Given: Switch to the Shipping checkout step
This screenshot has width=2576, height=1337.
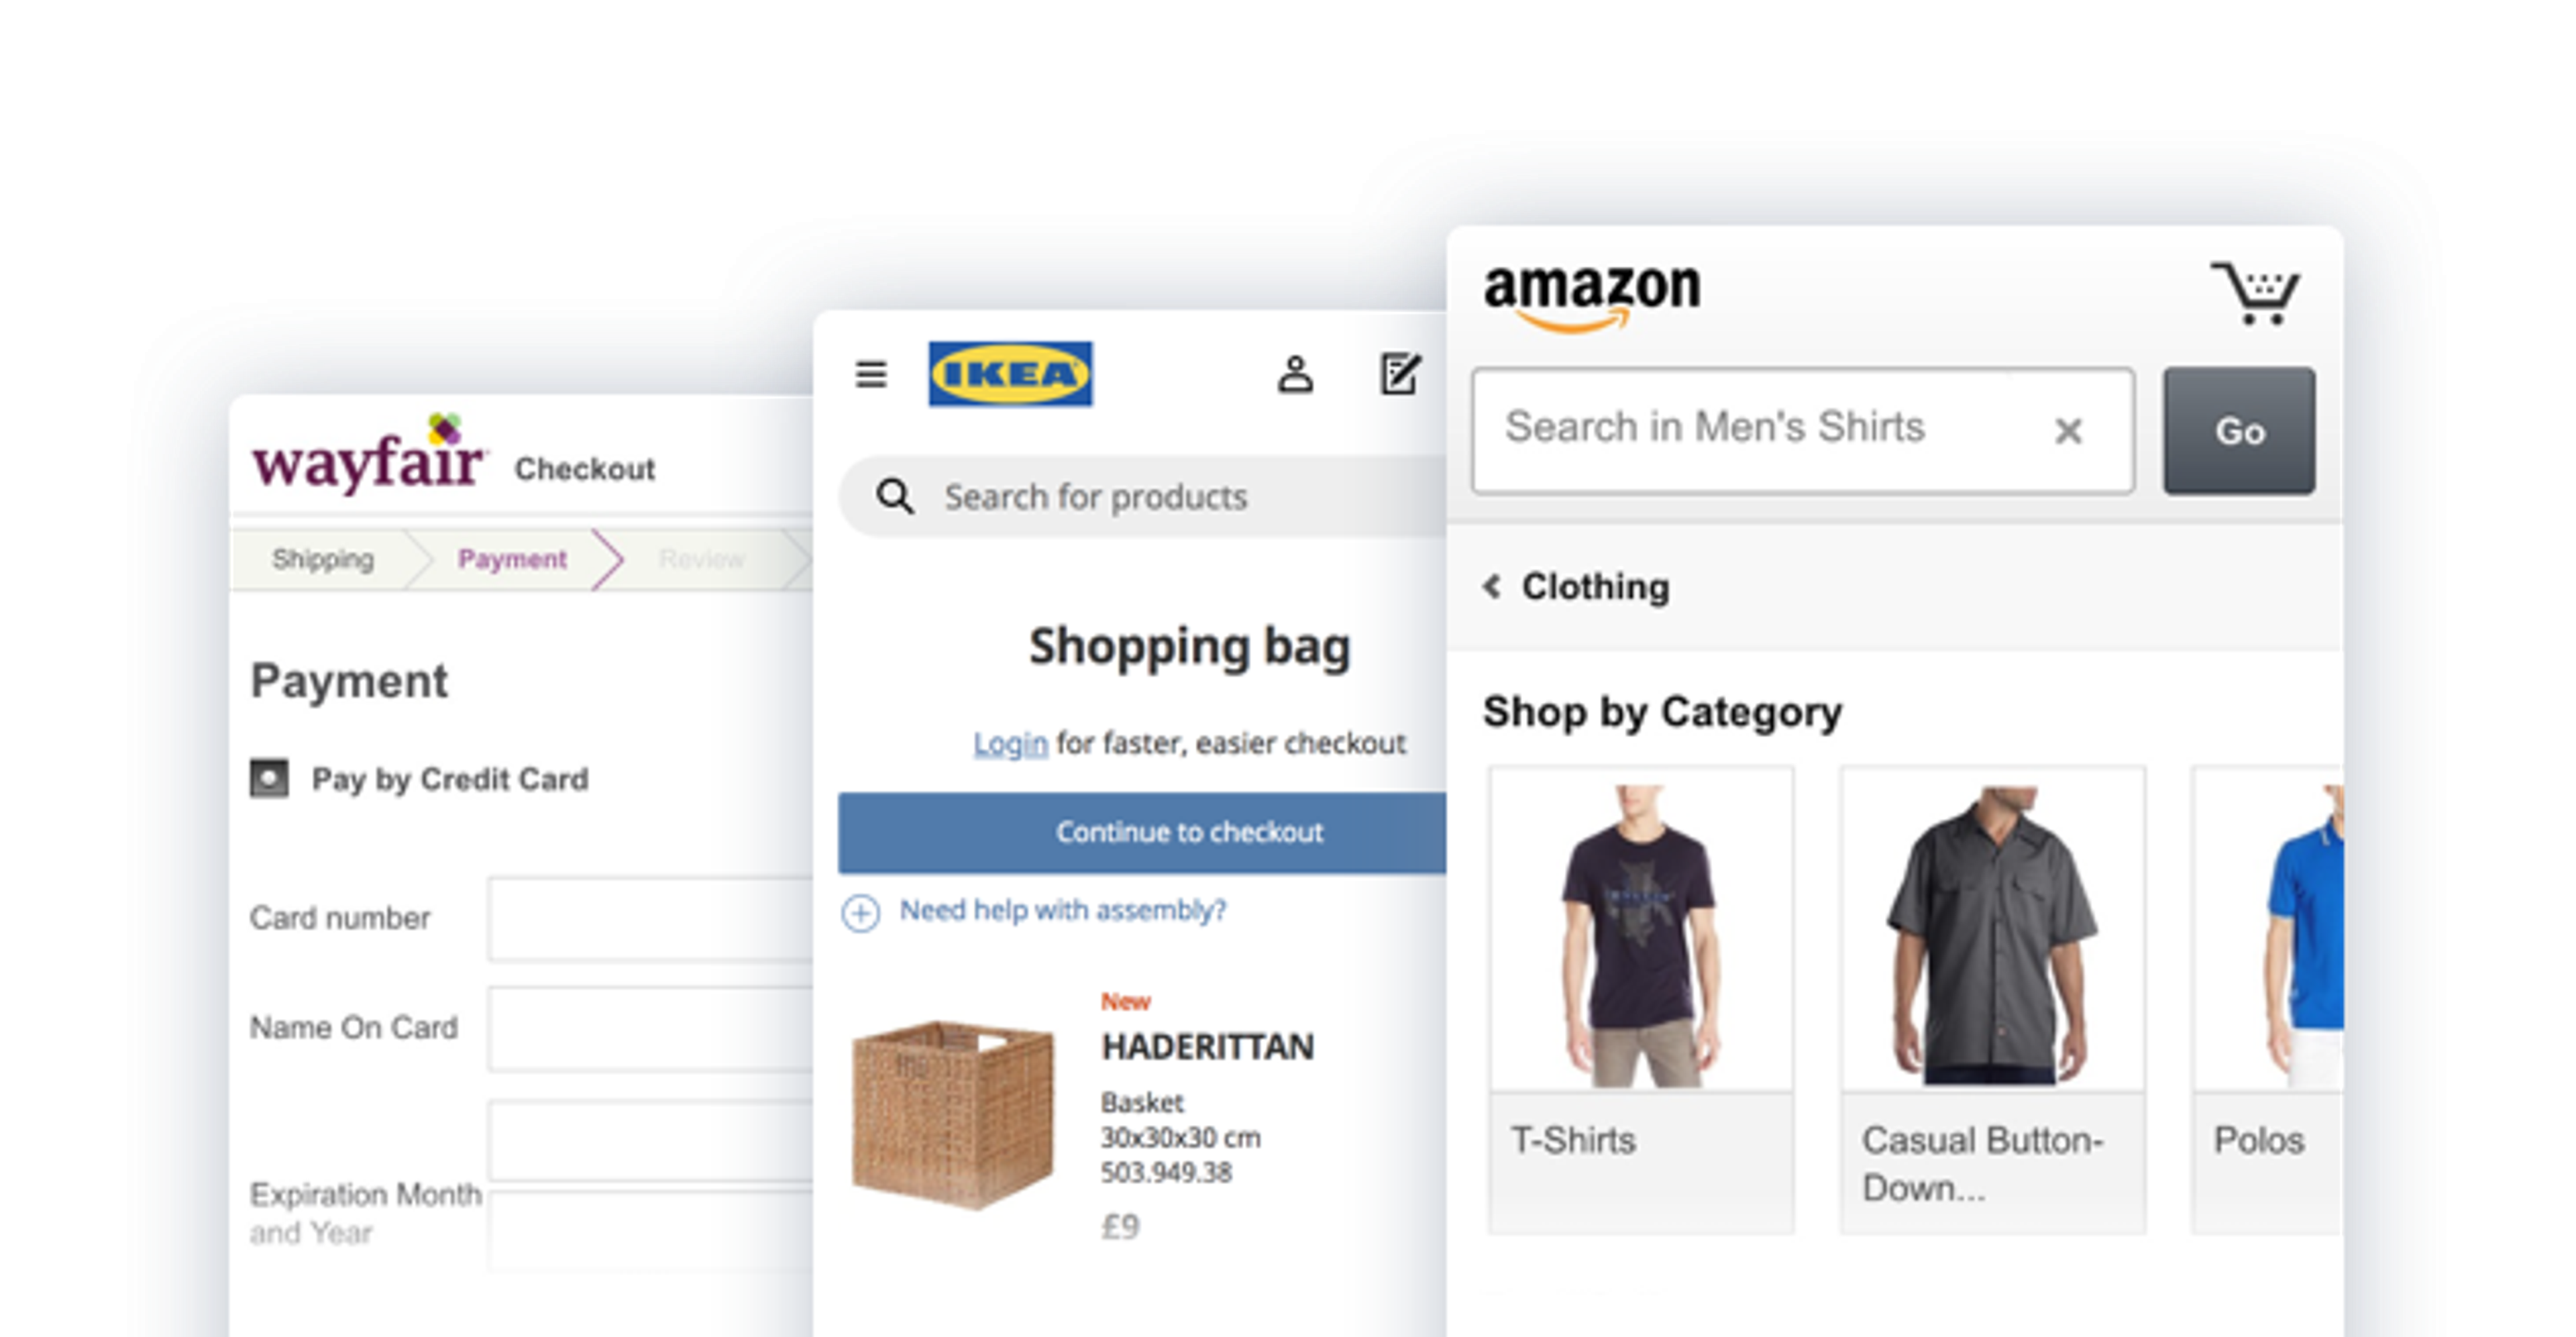Looking at the screenshot, I should coord(322,558).
